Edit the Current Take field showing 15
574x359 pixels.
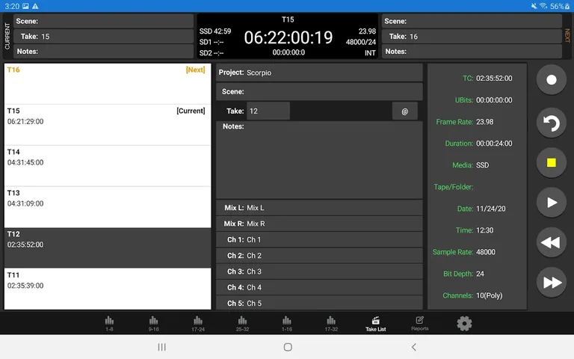(x=104, y=36)
